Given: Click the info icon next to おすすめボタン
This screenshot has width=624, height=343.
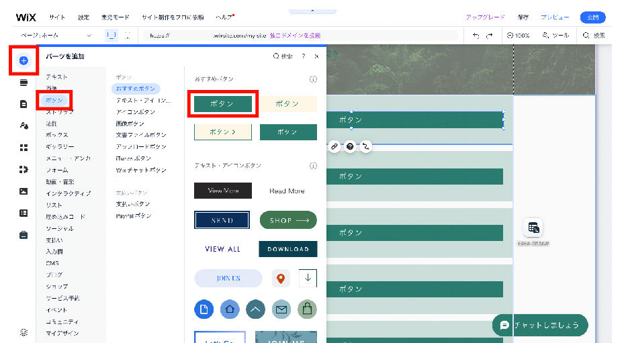Looking at the screenshot, I should coord(313,79).
